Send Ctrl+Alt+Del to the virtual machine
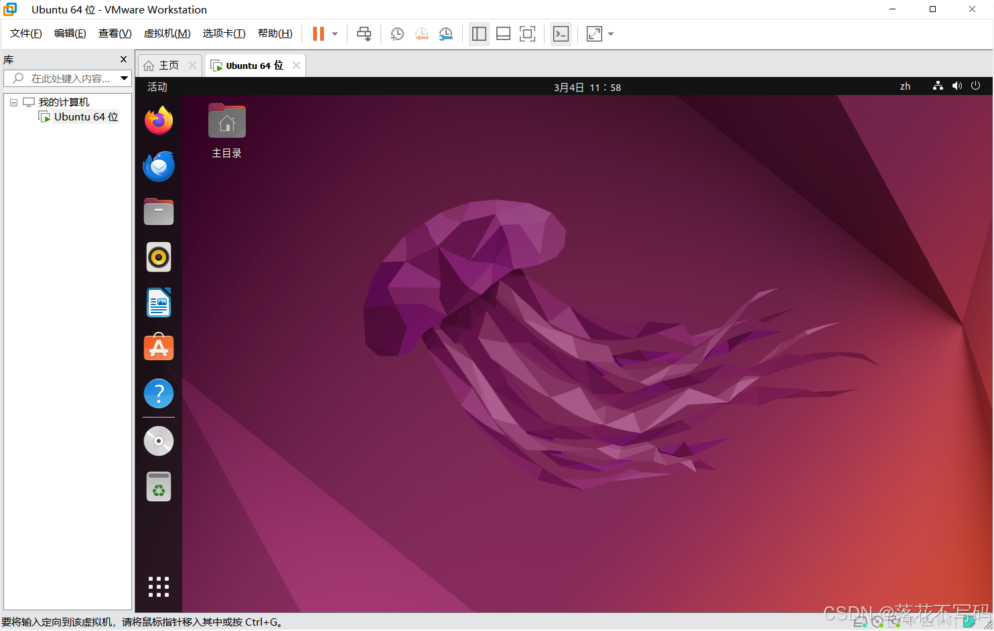Screen dimensions: 994x631 tap(364, 34)
